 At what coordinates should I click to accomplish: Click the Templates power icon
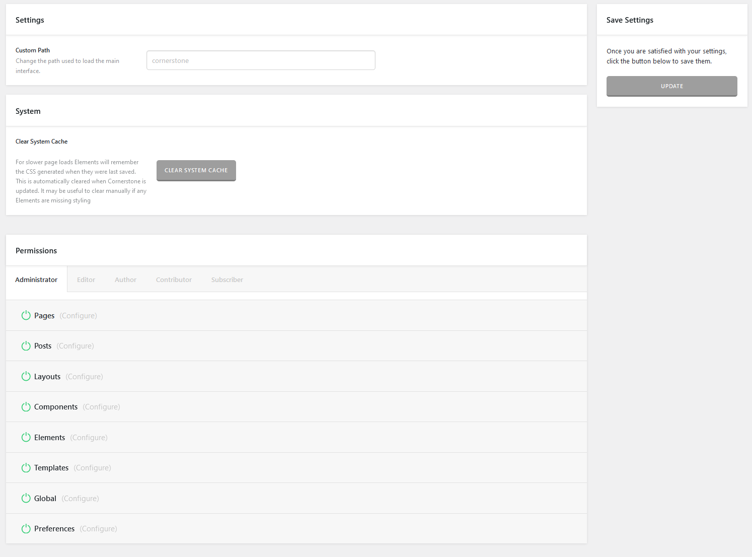(x=26, y=468)
